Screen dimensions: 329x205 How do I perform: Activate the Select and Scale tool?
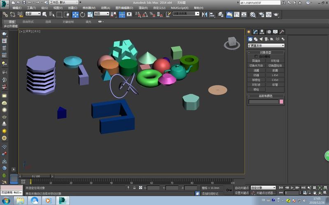[90, 14]
